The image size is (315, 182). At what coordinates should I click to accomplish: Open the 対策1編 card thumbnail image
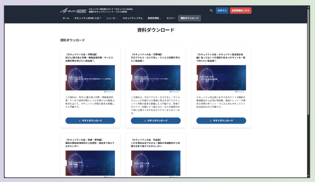tap(156, 79)
